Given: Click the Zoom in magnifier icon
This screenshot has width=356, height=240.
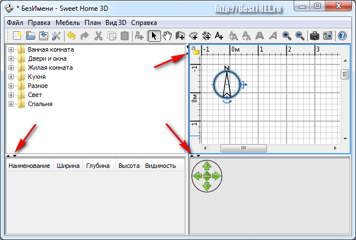Looking at the screenshot, I should coord(287,36).
